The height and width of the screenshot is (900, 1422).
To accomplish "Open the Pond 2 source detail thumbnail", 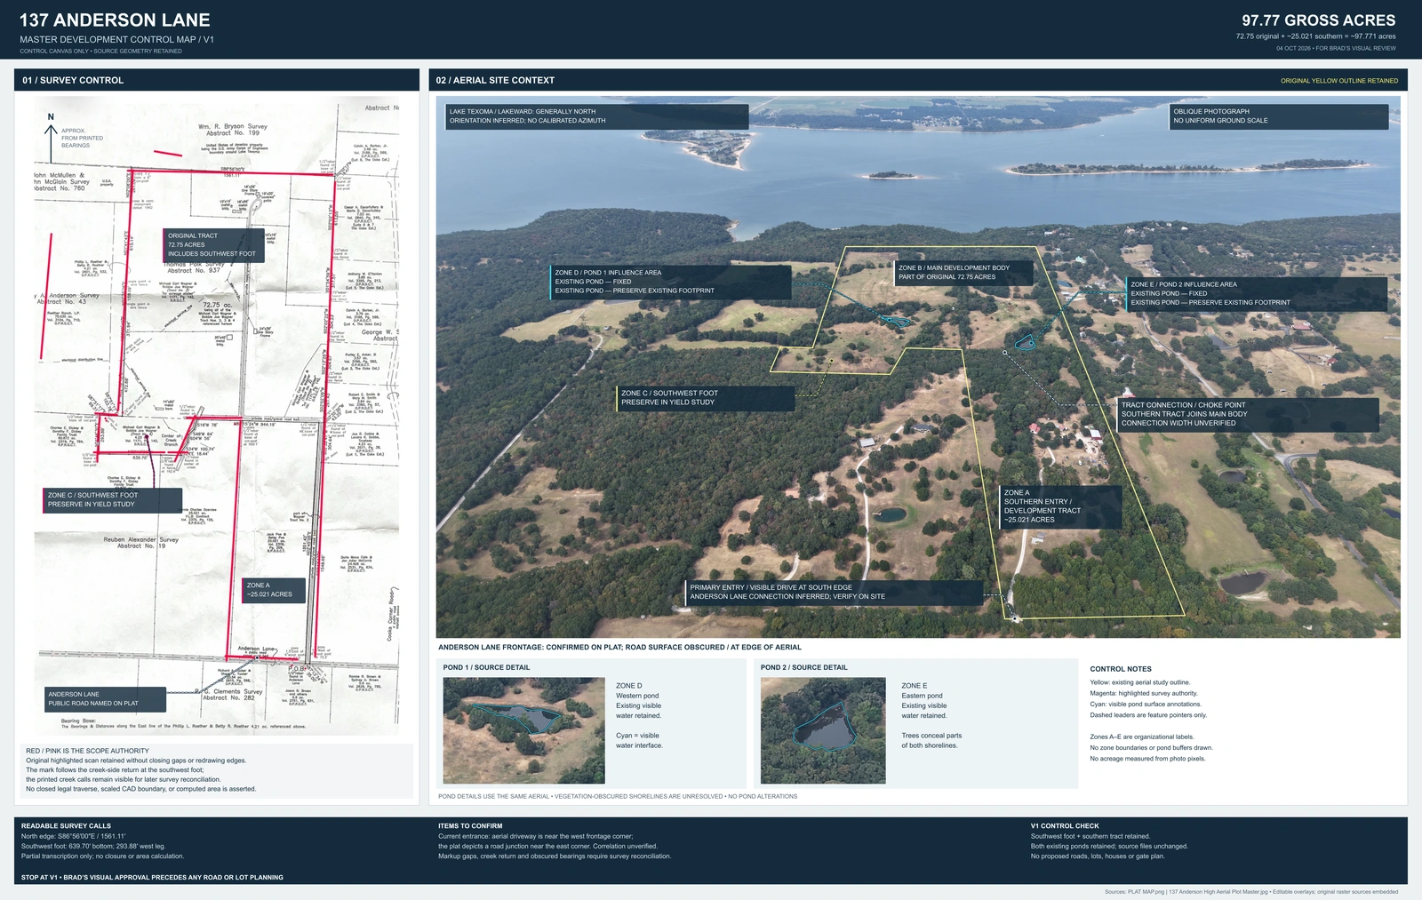I will pos(823,730).
